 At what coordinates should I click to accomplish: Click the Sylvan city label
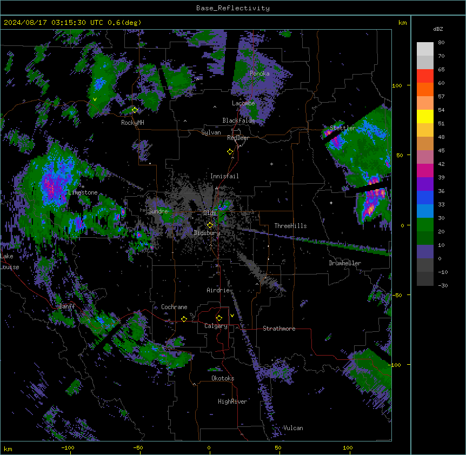coord(211,132)
